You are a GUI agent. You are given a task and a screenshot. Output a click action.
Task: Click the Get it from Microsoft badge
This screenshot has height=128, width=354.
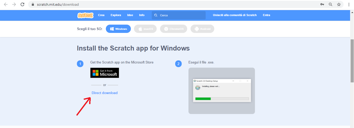[x=105, y=73]
